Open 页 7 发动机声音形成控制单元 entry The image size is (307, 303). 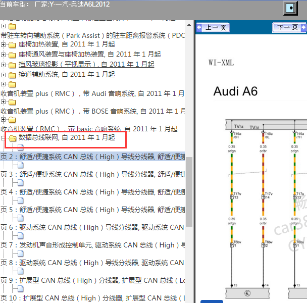[x=92, y=245]
